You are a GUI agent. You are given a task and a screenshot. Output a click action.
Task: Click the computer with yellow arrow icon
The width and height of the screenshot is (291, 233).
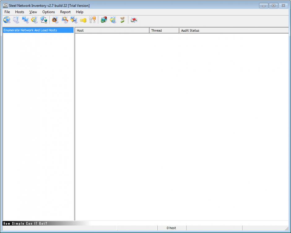click(x=34, y=20)
